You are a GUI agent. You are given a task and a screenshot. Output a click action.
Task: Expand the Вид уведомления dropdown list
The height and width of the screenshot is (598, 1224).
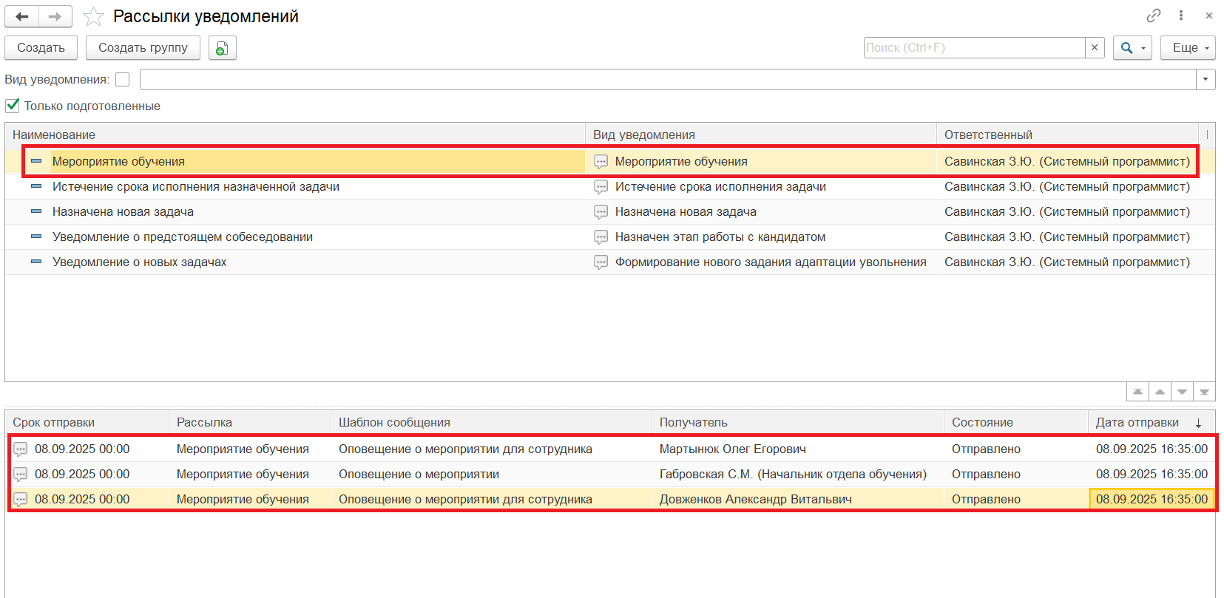tap(1206, 79)
